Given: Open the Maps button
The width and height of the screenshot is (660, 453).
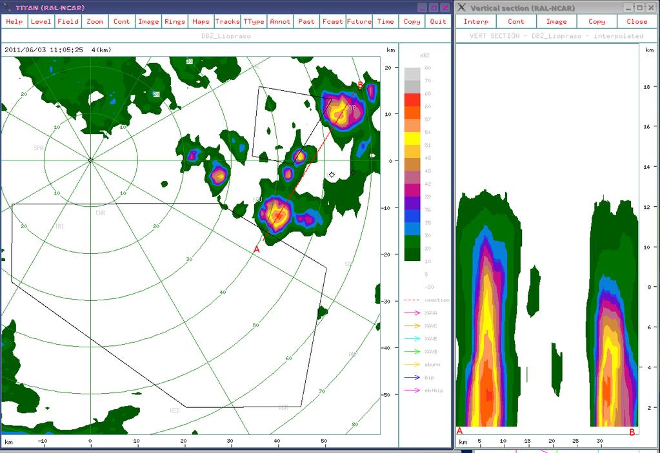Looking at the screenshot, I should click(x=201, y=21).
